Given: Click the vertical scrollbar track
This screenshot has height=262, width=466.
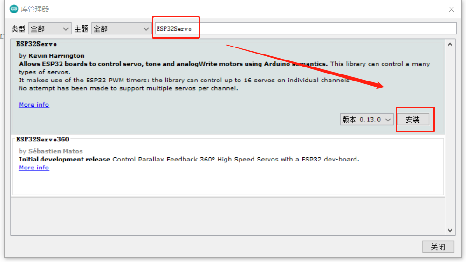Looking at the screenshot, I should point(450,140).
